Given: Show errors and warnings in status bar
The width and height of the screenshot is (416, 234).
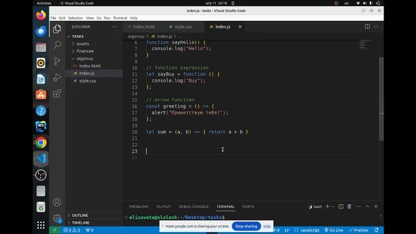Looking at the screenshot, I should coord(71,230).
